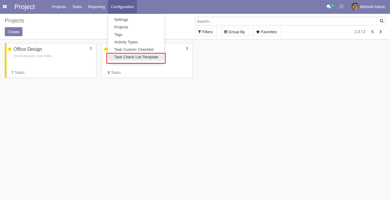Click the search magnifier icon

[382, 21]
